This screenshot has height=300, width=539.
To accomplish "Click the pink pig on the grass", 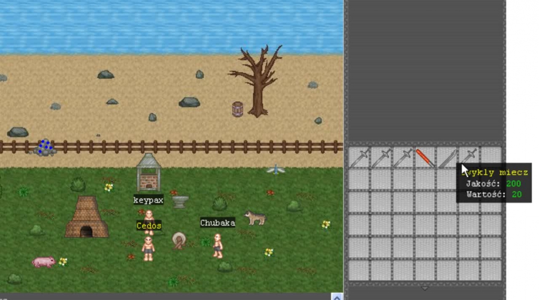I will 44,262.
